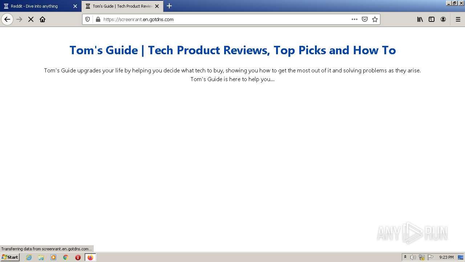Go back with the Back arrow button
This screenshot has width=465, height=262.
[7, 19]
